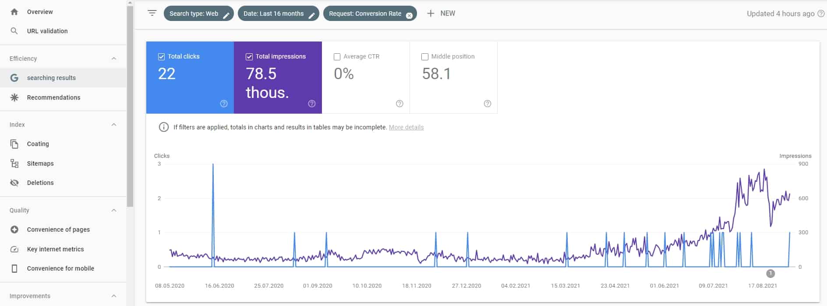The width and height of the screenshot is (827, 306).
Task: Collapse the Quality section
Action: 114,210
